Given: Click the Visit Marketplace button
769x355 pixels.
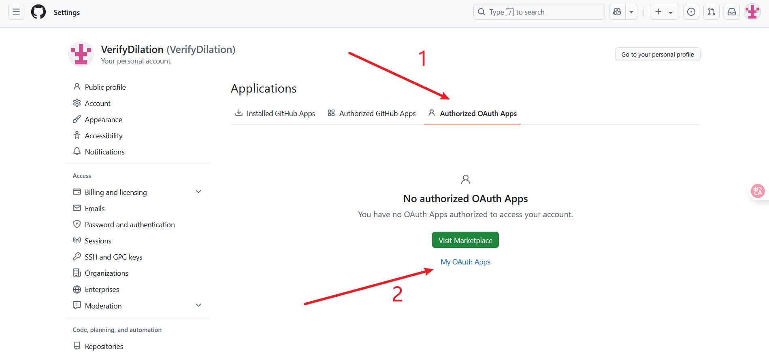Looking at the screenshot, I should pyautogui.click(x=465, y=240).
